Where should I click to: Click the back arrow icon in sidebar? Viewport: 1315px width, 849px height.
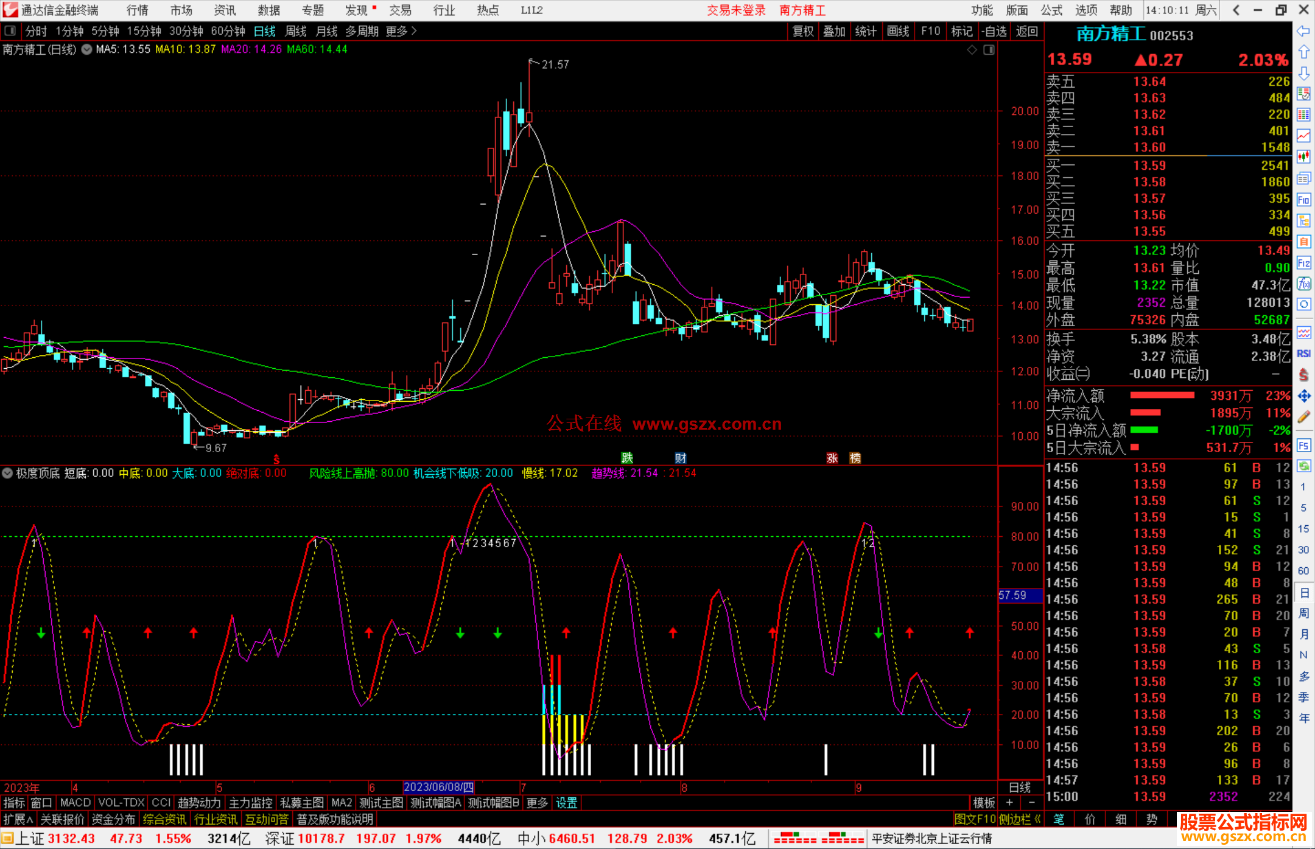pos(1303,31)
